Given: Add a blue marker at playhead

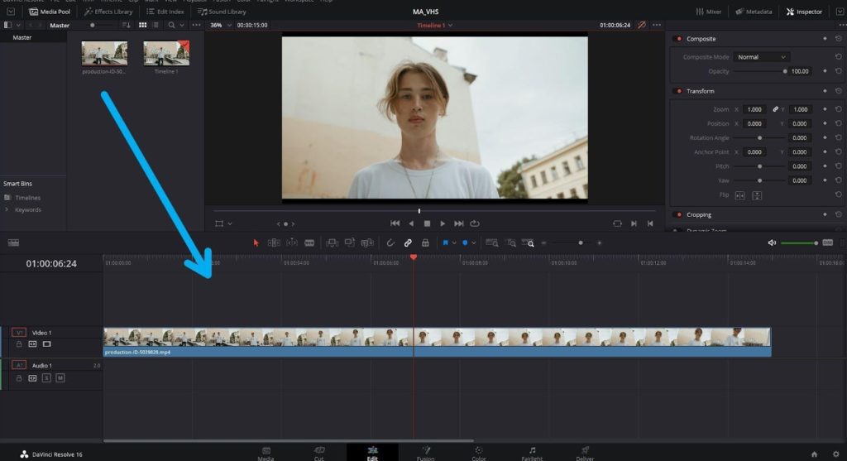Looking at the screenshot, I should click(465, 243).
